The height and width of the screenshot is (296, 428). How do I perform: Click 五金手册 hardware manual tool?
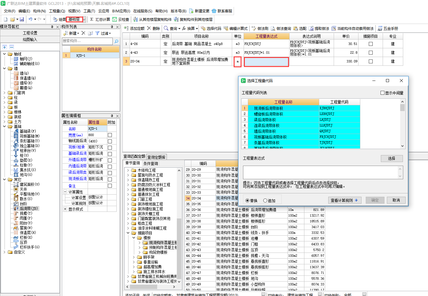click(388, 28)
